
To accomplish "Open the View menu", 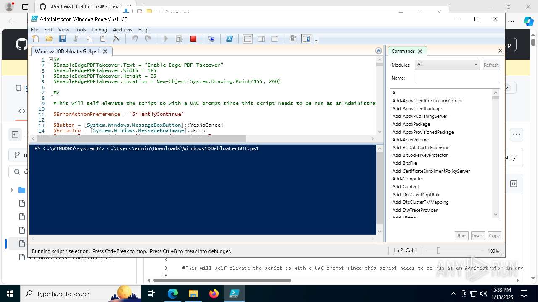I will coord(63,30).
